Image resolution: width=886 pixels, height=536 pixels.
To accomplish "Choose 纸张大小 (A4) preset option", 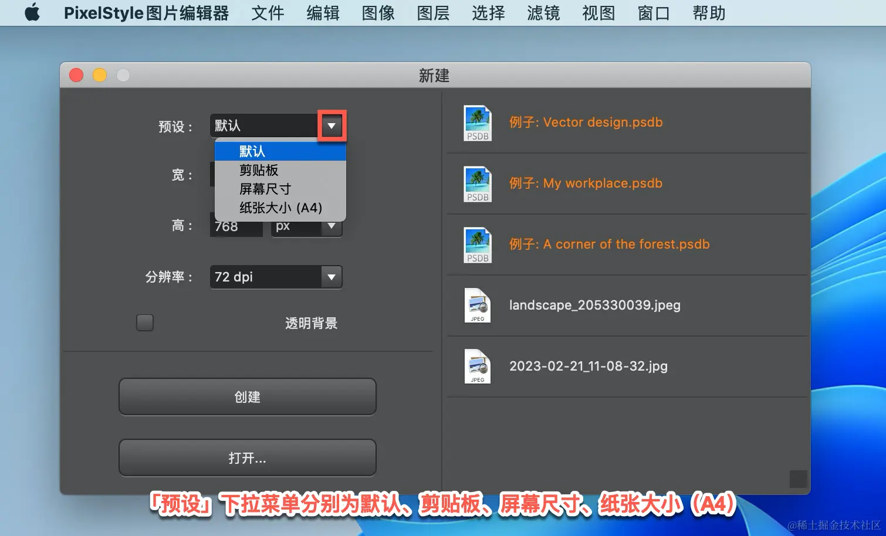I will [280, 208].
